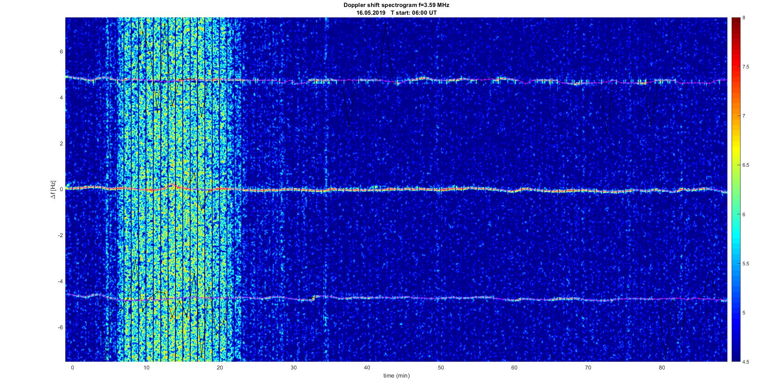
Task: Click the x-axis tick label '20'
Action: pyautogui.click(x=220, y=367)
